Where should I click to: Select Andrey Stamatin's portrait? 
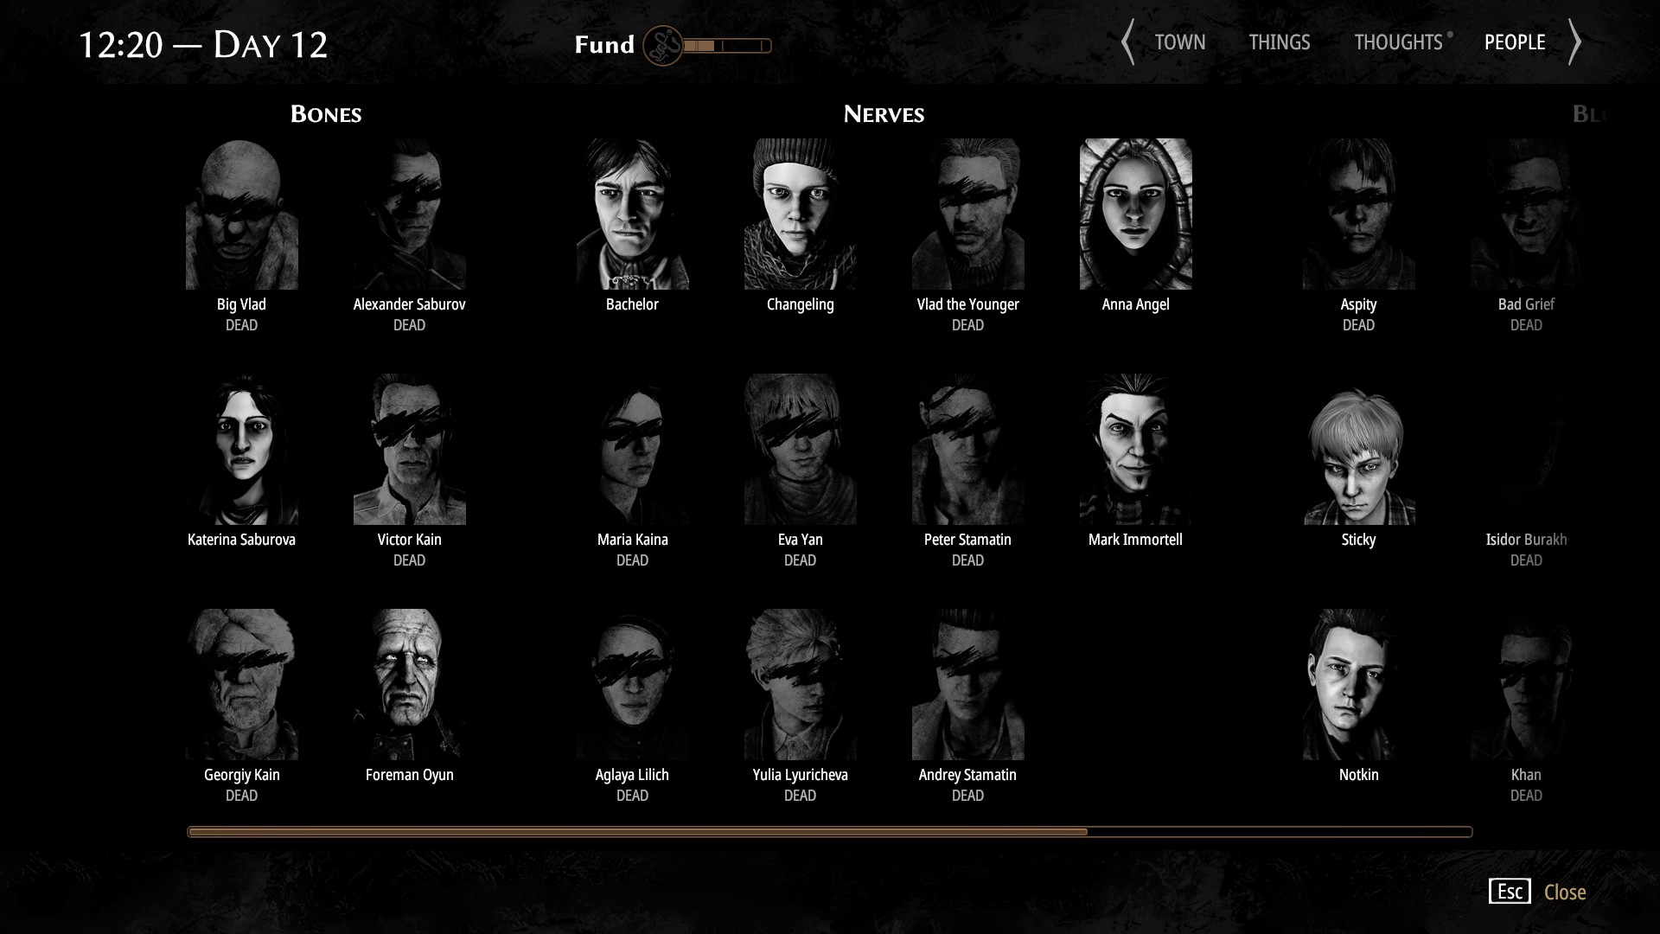click(968, 684)
